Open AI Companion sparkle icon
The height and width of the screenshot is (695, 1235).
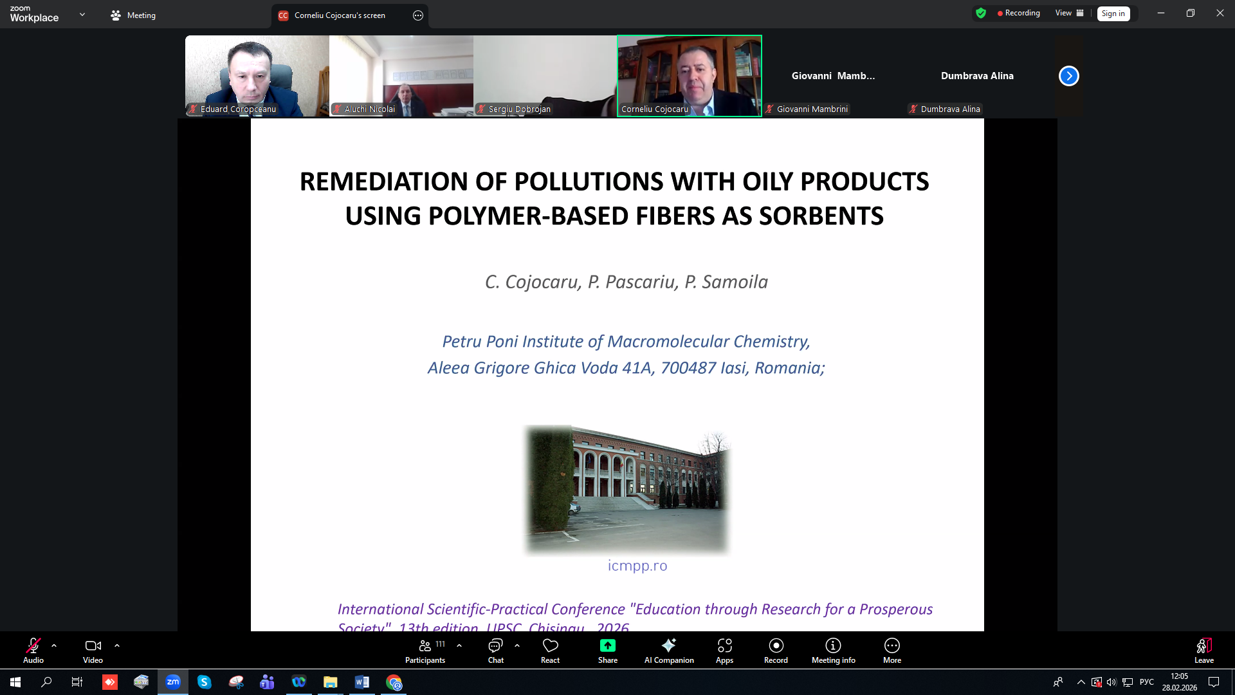[x=668, y=645]
